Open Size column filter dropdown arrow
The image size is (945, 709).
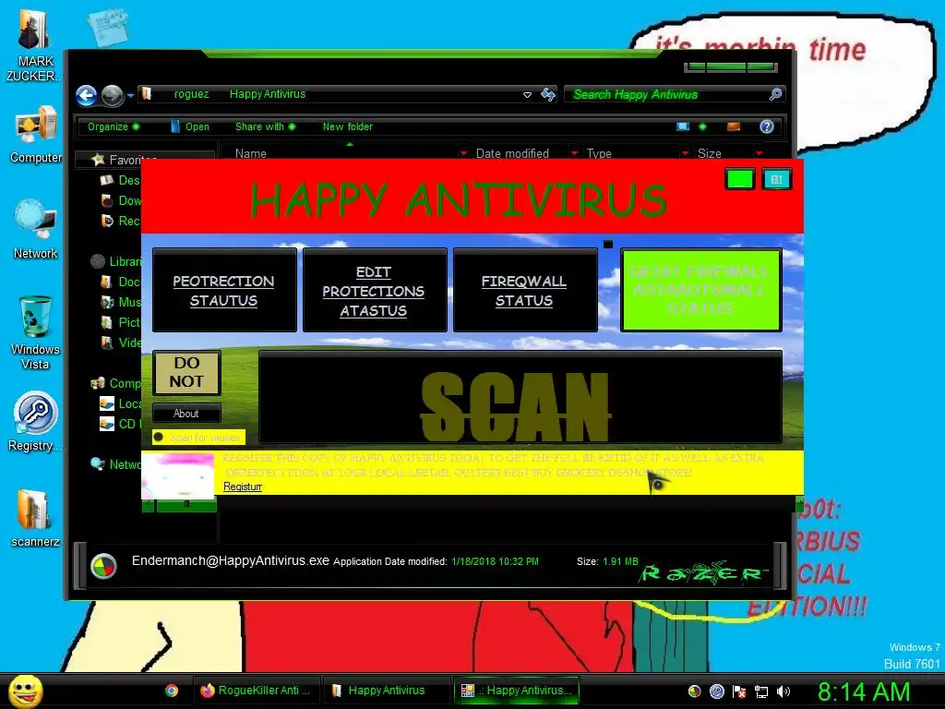coord(759,153)
